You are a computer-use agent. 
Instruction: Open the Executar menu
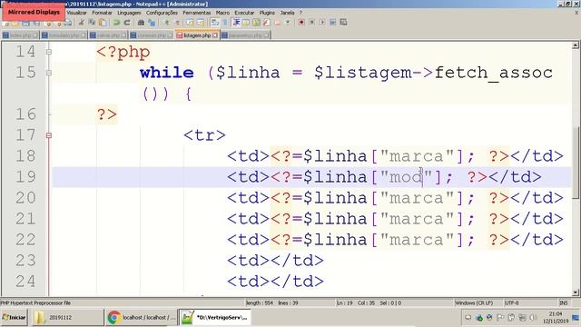coord(244,13)
